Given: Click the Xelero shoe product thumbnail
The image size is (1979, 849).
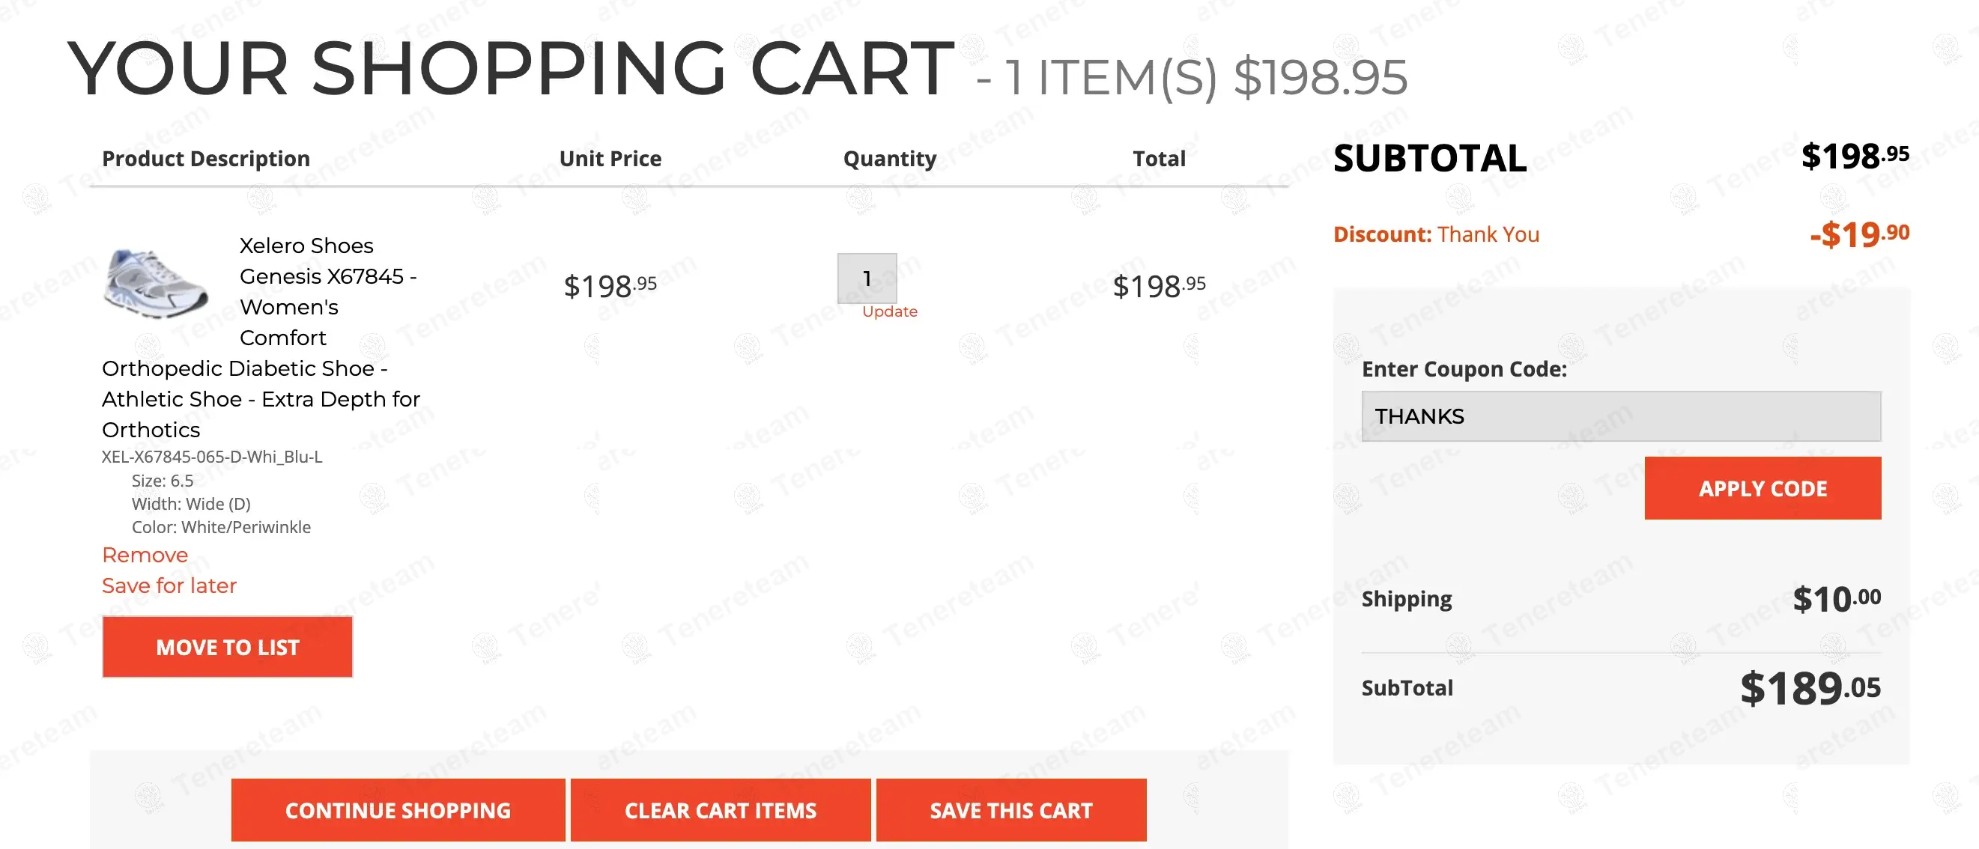Looking at the screenshot, I should tap(155, 282).
